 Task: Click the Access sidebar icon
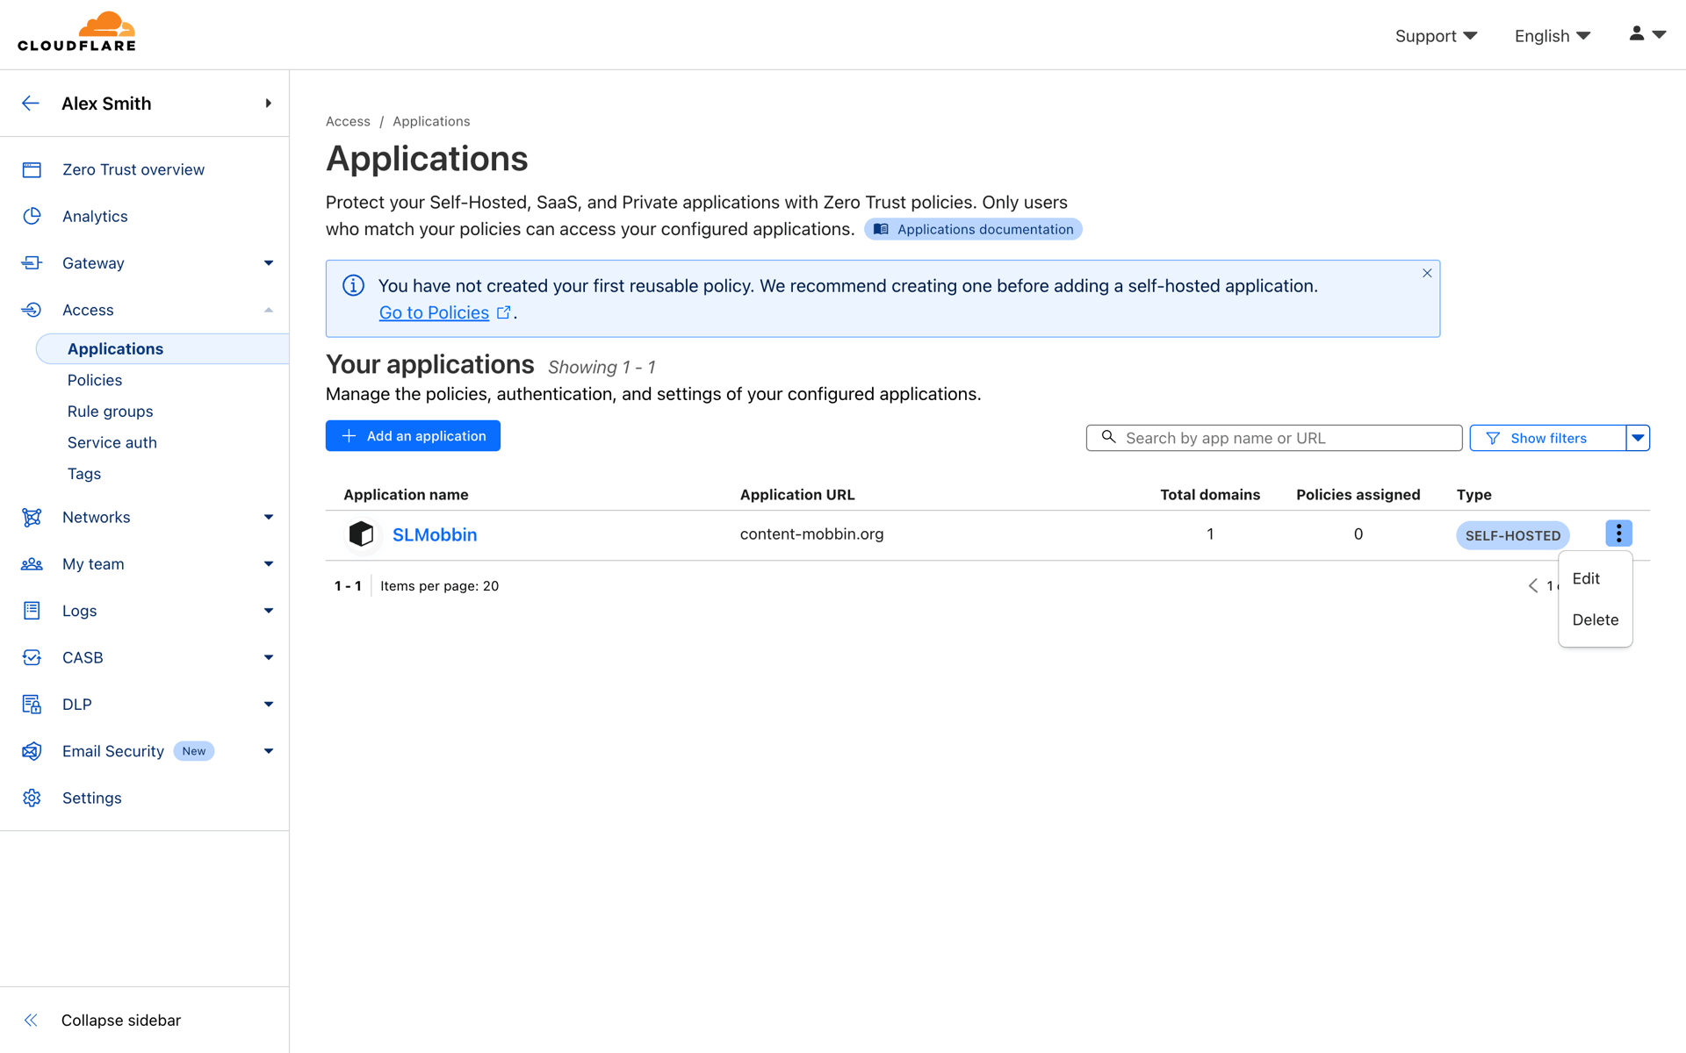tap(32, 310)
